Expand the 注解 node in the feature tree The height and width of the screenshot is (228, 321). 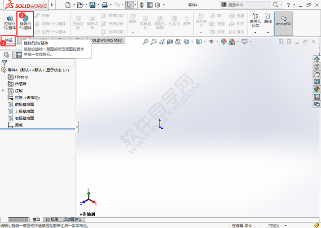(3, 90)
